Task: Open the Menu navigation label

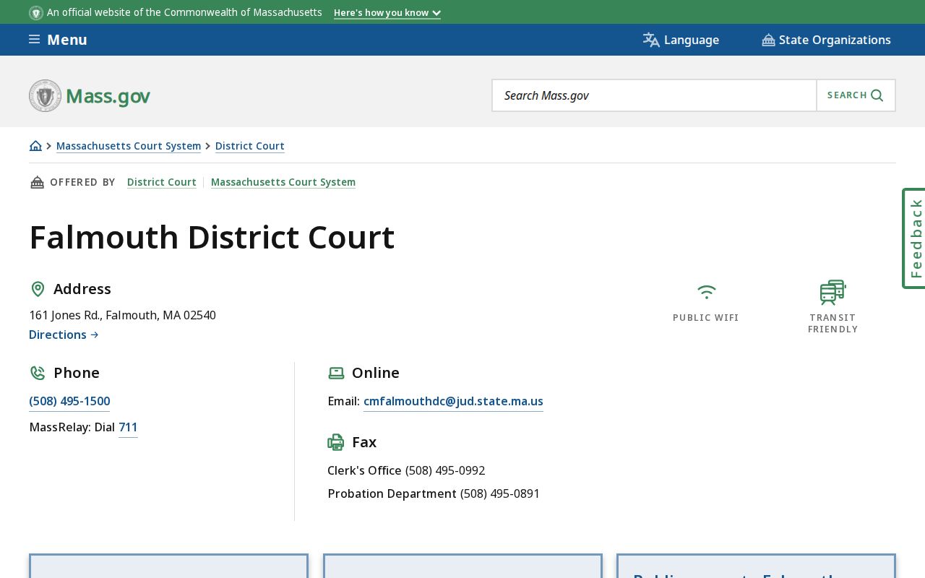Action: tap(67, 40)
